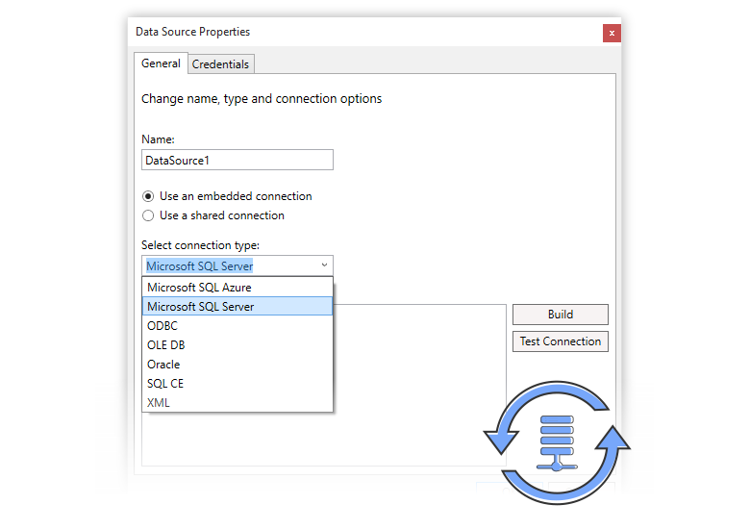The image size is (750, 530).
Task: Choose OLE DB from the list
Action: point(165,345)
